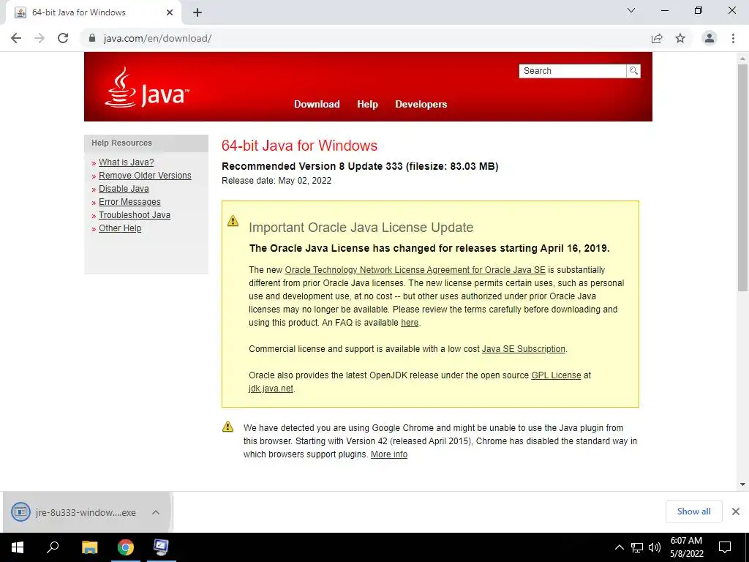Close the downloads bar

(x=736, y=512)
